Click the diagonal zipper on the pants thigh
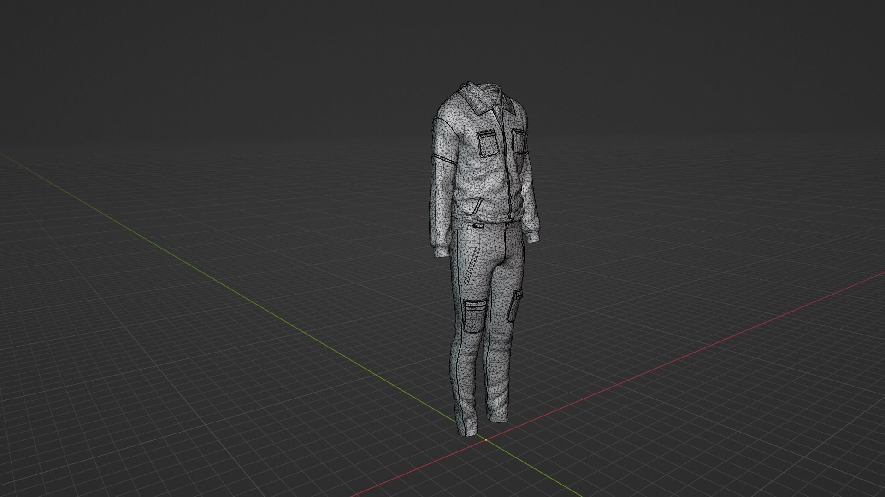Viewport: 885px width, 497px height. pos(471,266)
